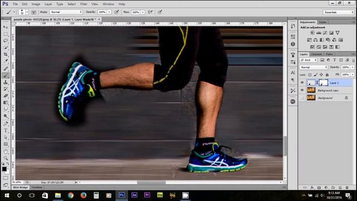The height and width of the screenshot is (201, 357).
Task: Select the Move tool
Action: point(6,27)
